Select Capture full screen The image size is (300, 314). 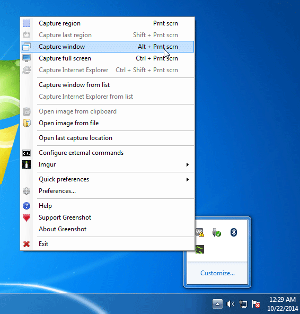coord(107,58)
